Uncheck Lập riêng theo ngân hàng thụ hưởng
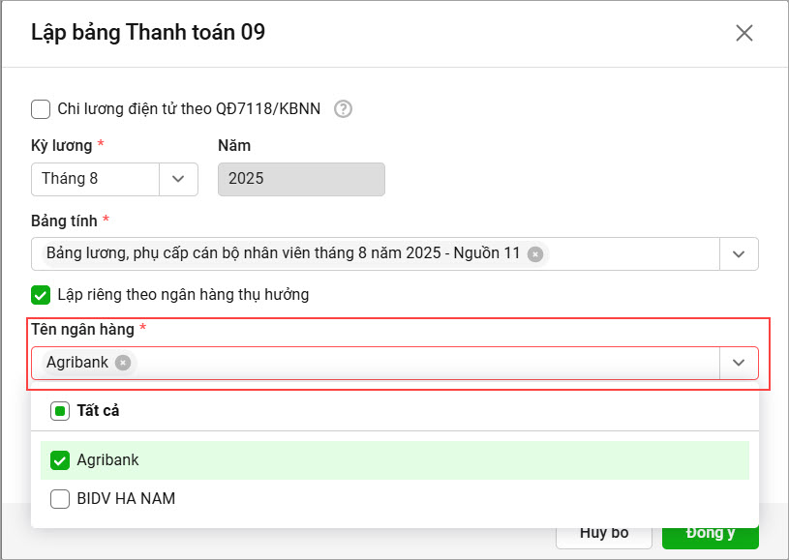789x560 pixels. (x=41, y=294)
